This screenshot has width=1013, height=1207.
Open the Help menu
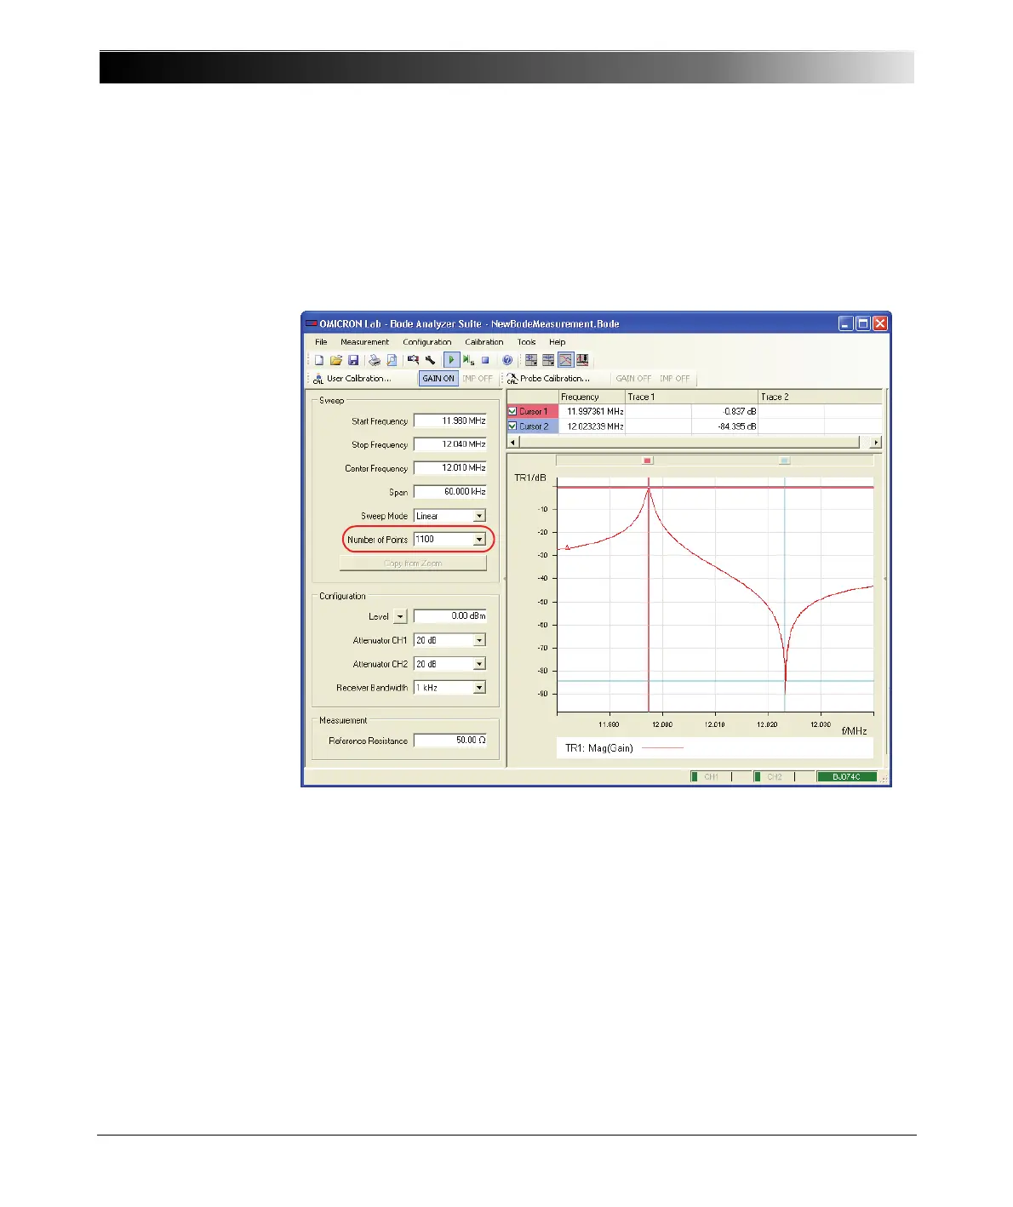(x=558, y=342)
